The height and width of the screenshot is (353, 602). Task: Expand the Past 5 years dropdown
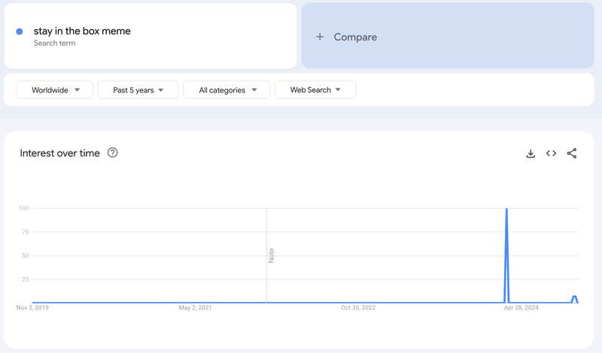point(138,90)
